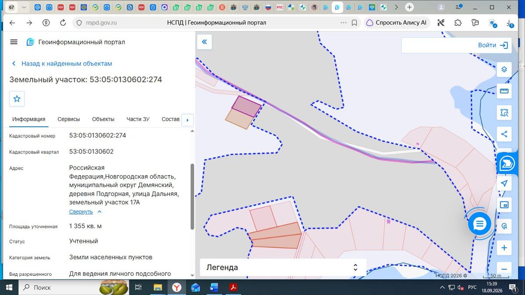Image resolution: width=525 pixels, height=295 pixels.
Task: Show more browser tabs with the chevron
Action: [x=396, y=7]
